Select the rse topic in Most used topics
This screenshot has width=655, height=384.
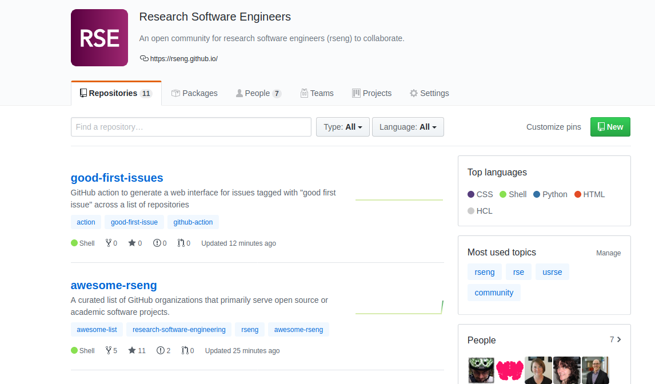(518, 272)
